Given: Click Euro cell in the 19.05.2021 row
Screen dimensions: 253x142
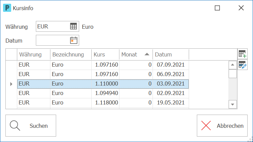Looking at the screenshot, I should 71,103.
